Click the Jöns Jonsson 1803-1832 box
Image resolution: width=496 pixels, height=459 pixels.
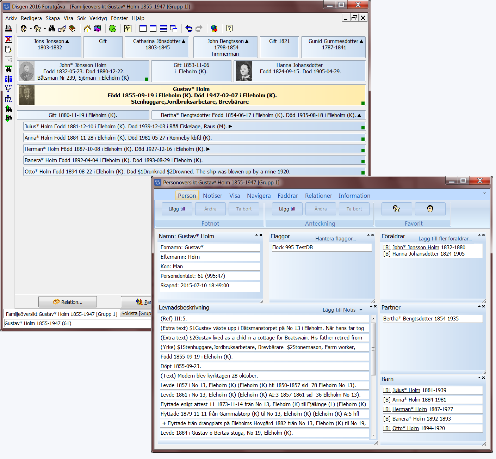pos(49,47)
